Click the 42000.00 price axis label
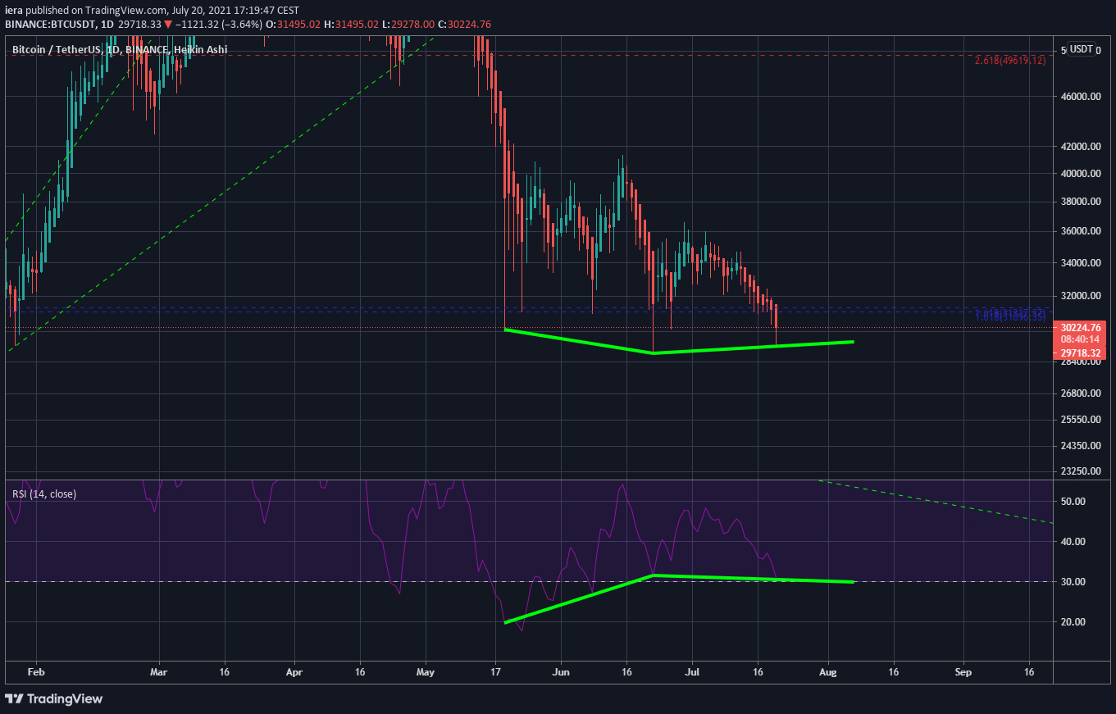Image resolution: width=1116 pixels, height=714 pixels. [x=1079, y=147]
